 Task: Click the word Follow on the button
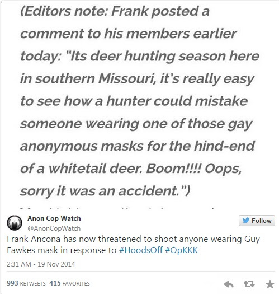click(x=262, y=221)
